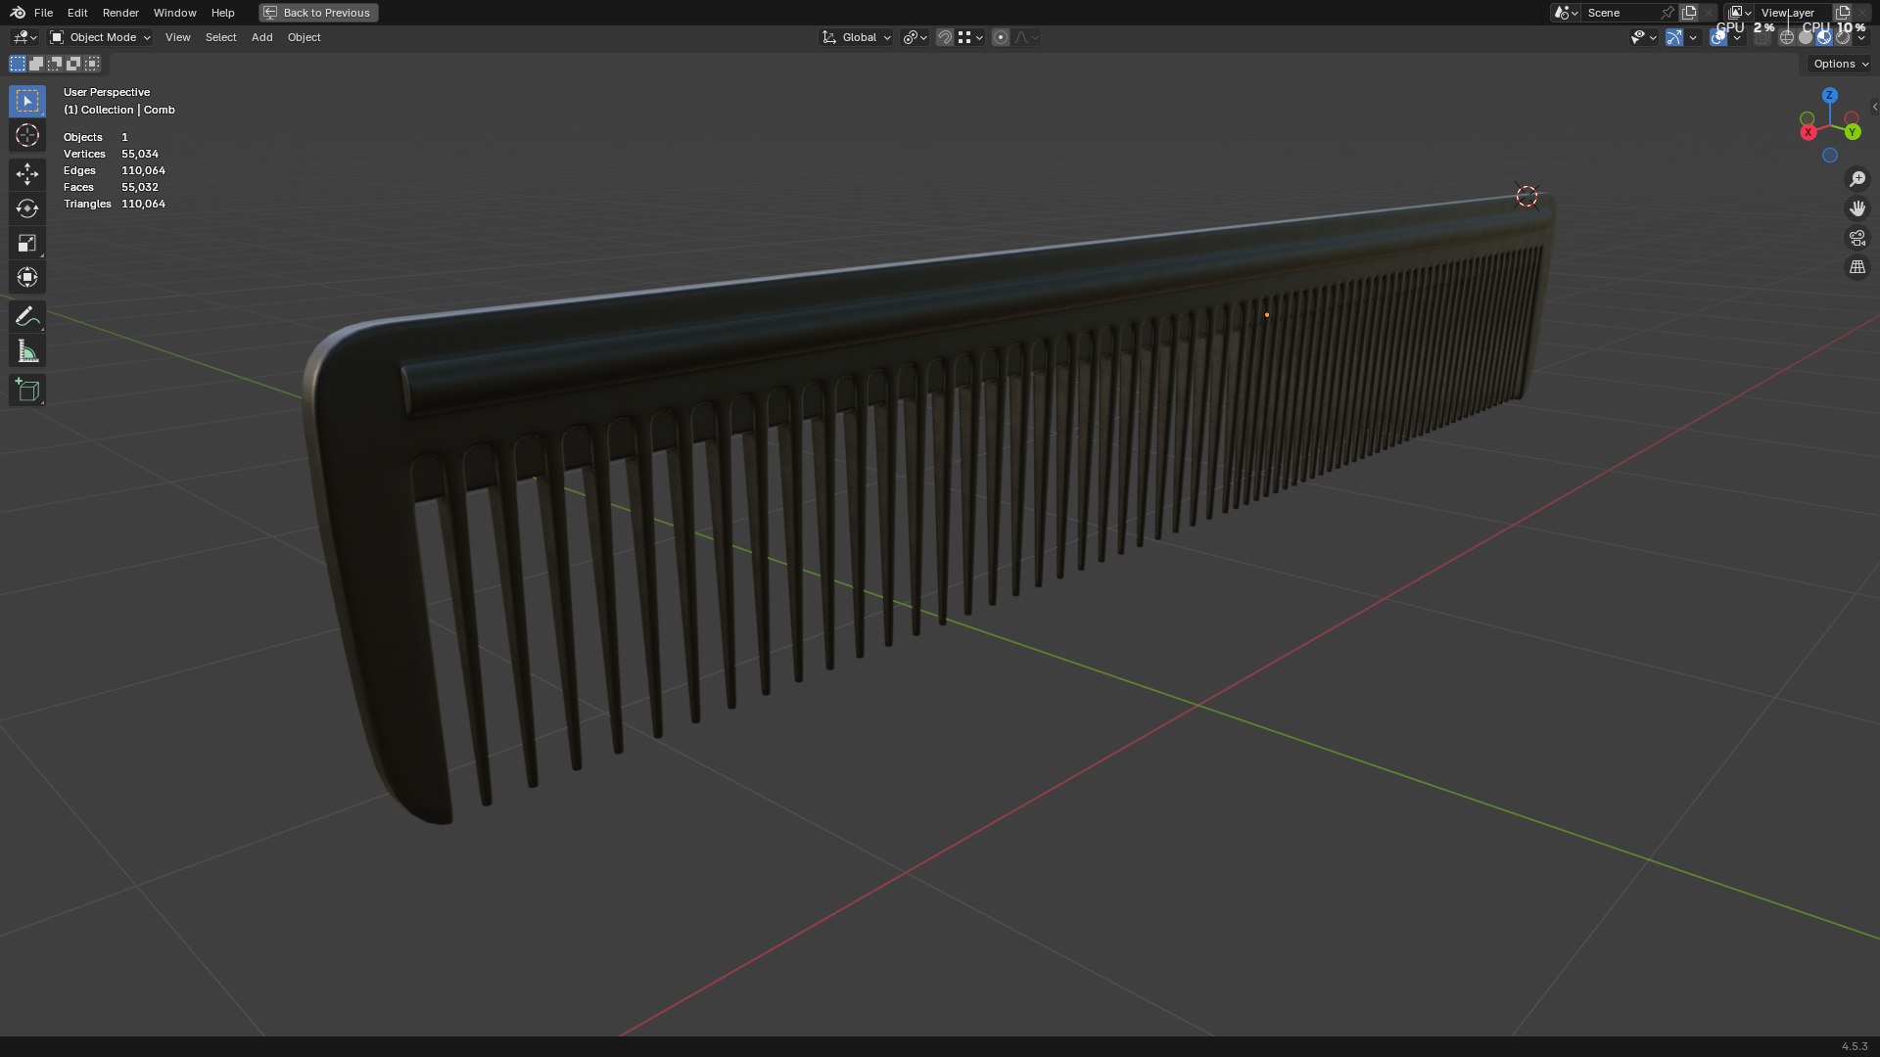This screenshot has height=1057, width=1880.
Task: Open the viewport Add menu
Action: (261, 37)
